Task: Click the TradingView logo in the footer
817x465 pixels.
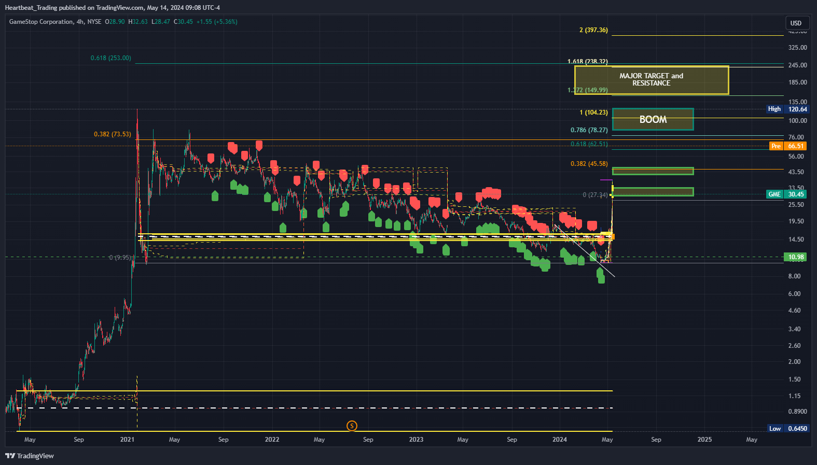Action: tap(30, 456)
